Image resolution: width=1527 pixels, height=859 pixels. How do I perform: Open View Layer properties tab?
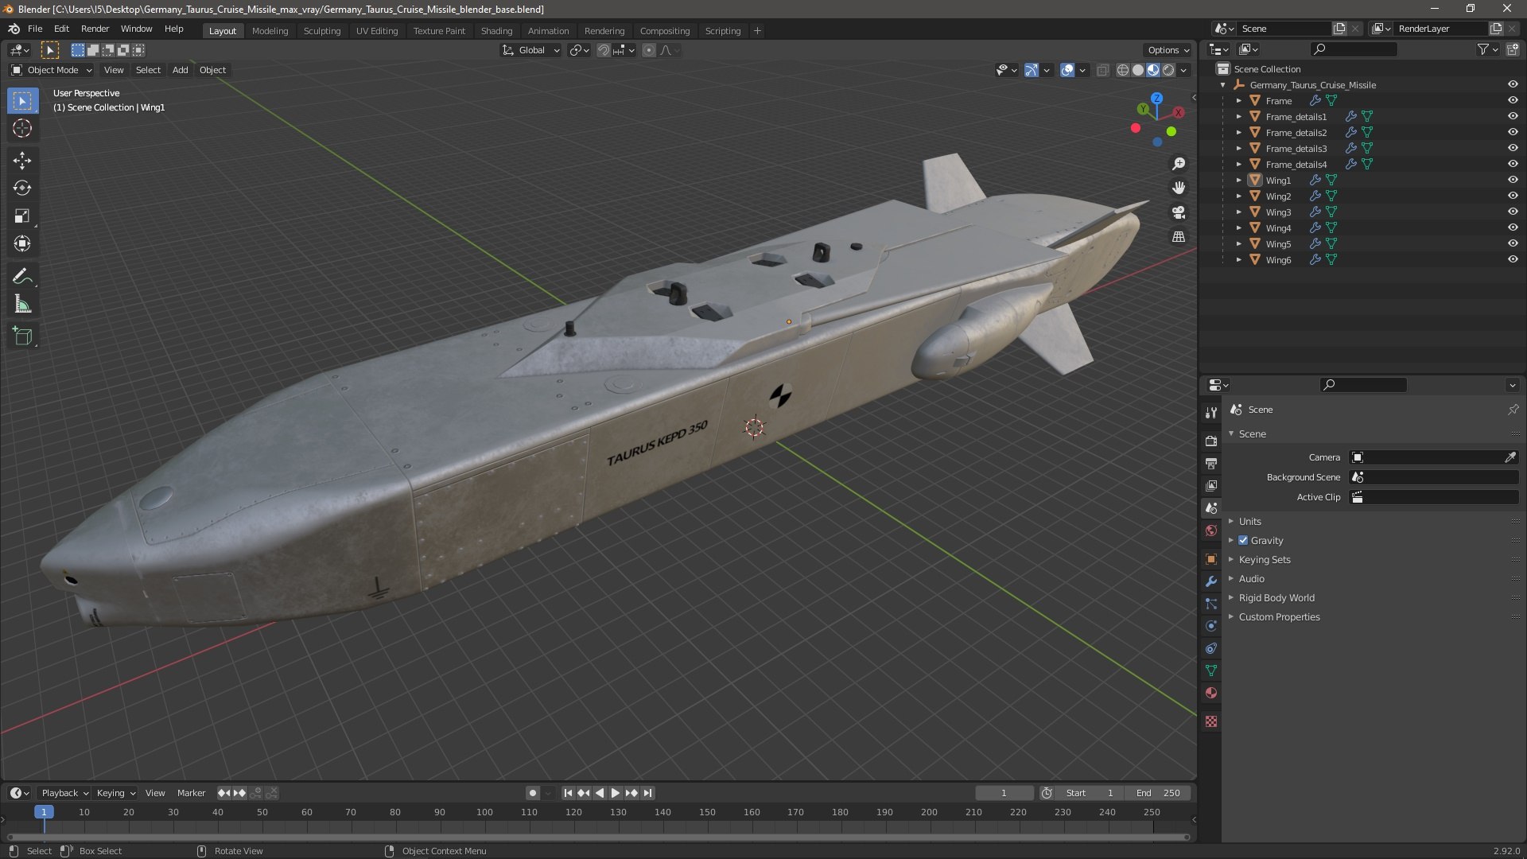pyautogui.click(x=1211, y=485)
